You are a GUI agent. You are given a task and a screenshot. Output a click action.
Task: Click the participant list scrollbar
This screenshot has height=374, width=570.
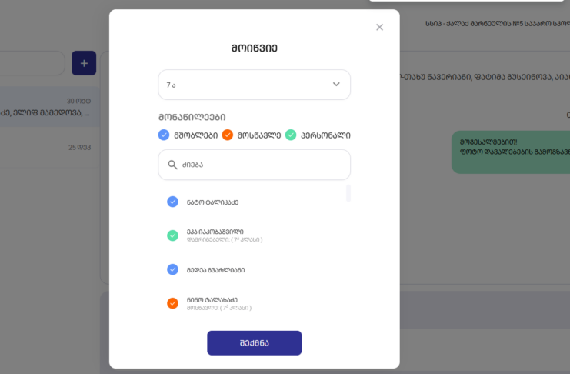[348, 193]
